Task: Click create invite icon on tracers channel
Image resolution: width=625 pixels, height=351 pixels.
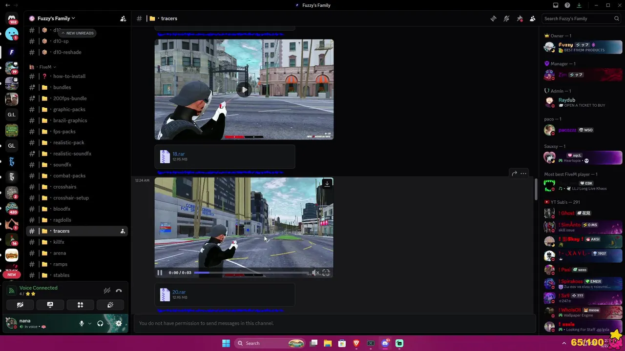Action: (123, 231)
